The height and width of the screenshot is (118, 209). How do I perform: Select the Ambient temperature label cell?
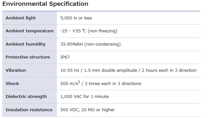(30, 31)
